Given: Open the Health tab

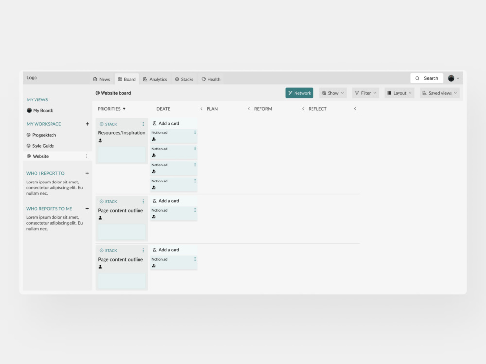Looking at the screenshot, I should click(211, 79).
